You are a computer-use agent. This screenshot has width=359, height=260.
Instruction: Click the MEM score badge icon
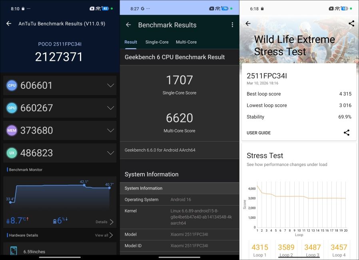coord(12,130)
